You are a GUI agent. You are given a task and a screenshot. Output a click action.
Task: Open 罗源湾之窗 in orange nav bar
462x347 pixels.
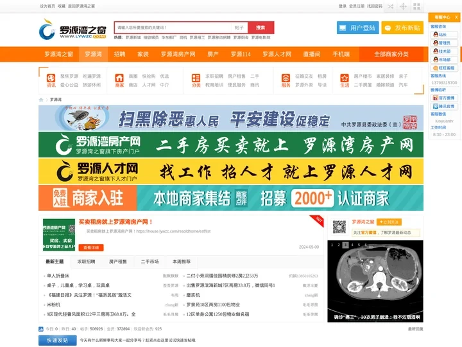pyautogui.click(x=58, y=54)
